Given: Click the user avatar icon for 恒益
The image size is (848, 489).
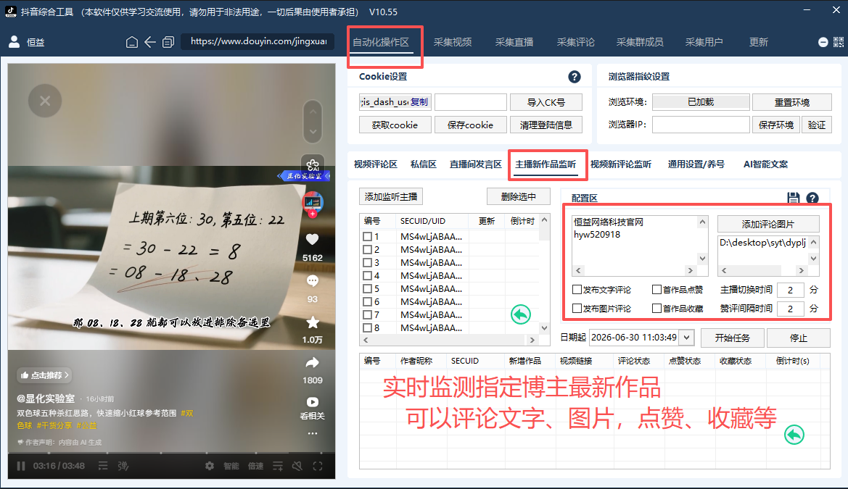Looking at the screenshot, I should [15, 41].
